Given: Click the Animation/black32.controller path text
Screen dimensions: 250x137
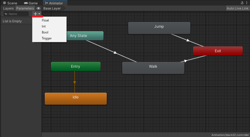Looking at the screenshot, I should pos(230,135).
